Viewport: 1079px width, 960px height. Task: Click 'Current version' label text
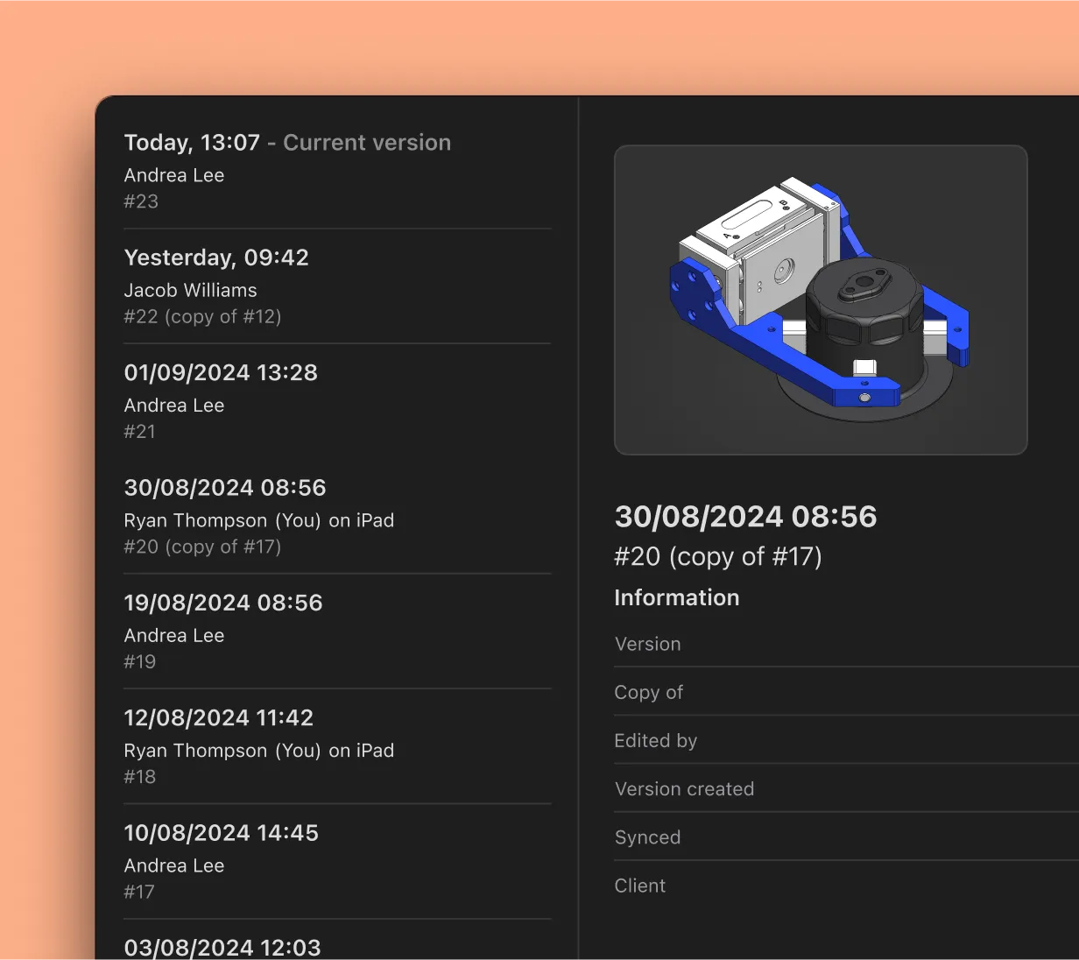point(367,143)
